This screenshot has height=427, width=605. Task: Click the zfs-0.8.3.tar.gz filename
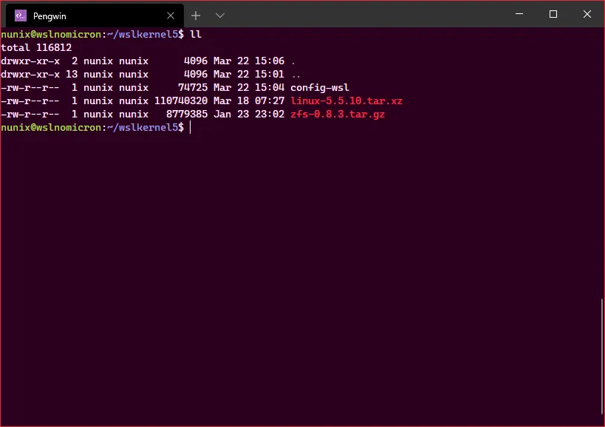(x=338, y=115)
